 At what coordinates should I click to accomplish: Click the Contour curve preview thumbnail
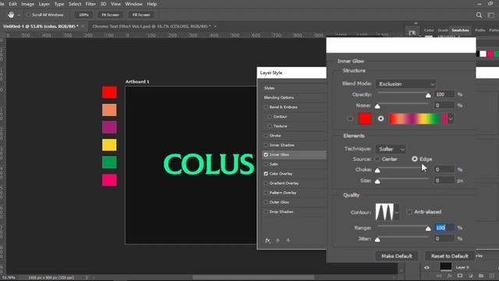point(384,212)
